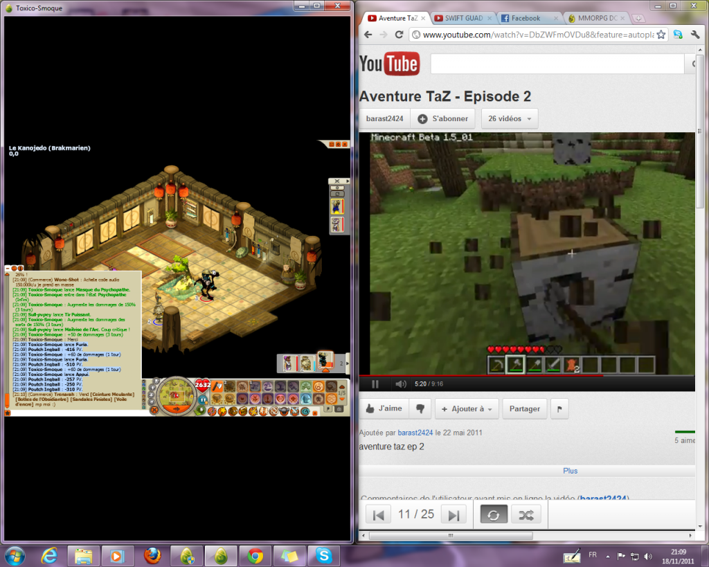Expand the 26 vidéos dropdown
The image size is (709, 567).
510,118
